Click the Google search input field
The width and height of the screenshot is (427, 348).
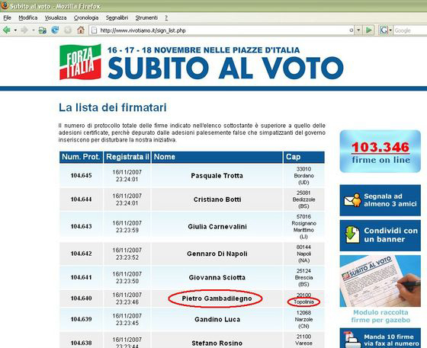tap(410, 30)
